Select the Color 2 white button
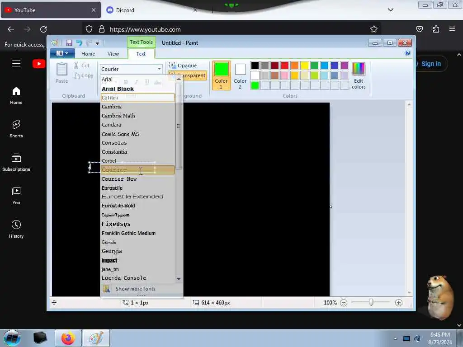This screenshot has height=347, width=463. pyautogui.click(x=240, y=75)
